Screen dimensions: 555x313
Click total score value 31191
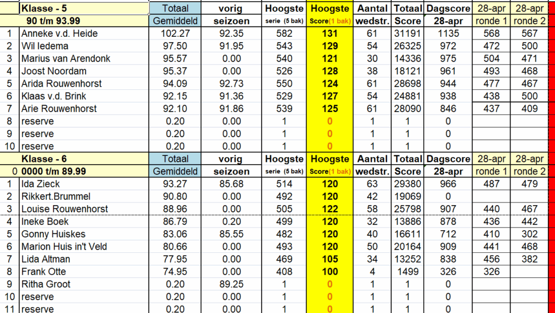pos(408,34)
